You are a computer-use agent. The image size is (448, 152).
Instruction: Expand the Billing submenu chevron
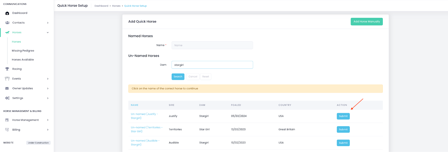(48, 130)
